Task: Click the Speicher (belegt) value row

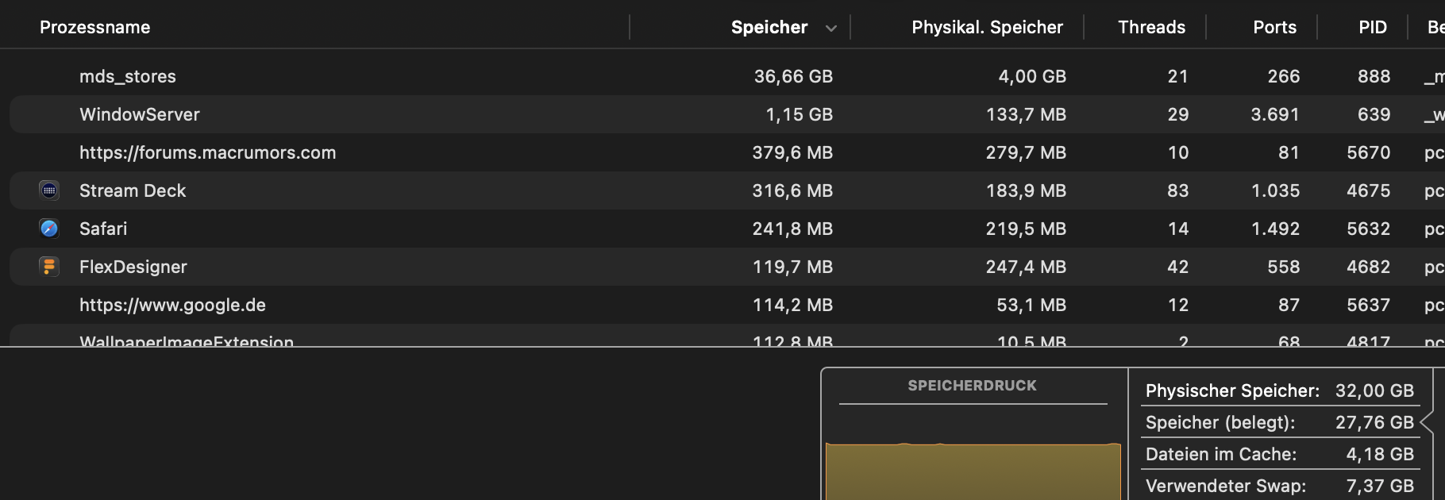Action: (x=1279, y=422)
